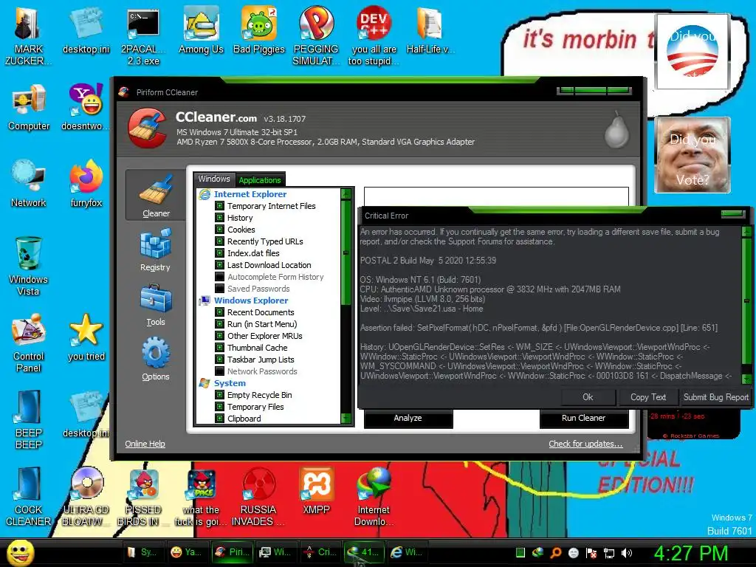The width and height of the screenshot is (756, 567).
Task: Select the Network desktop icon
Action: pyautogui.click(x=29, y=184)
